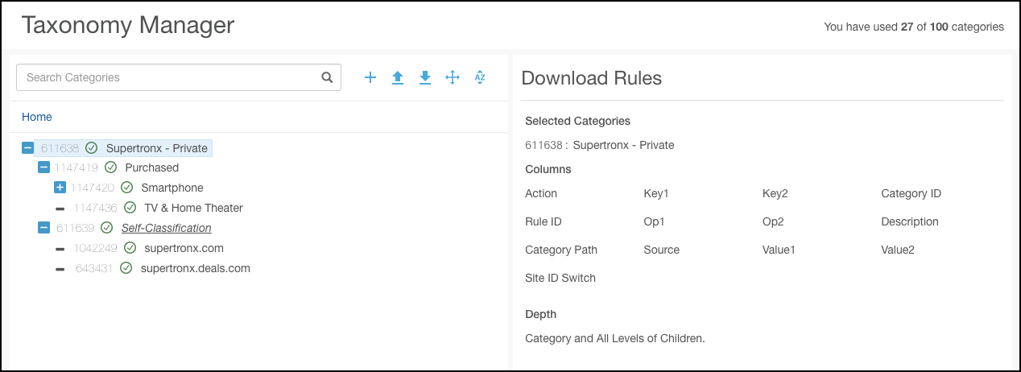Click the Smartphone status checkmark icon
Image resolution: width=1021 pixels, height=372 pixels.
coord(126,188)
